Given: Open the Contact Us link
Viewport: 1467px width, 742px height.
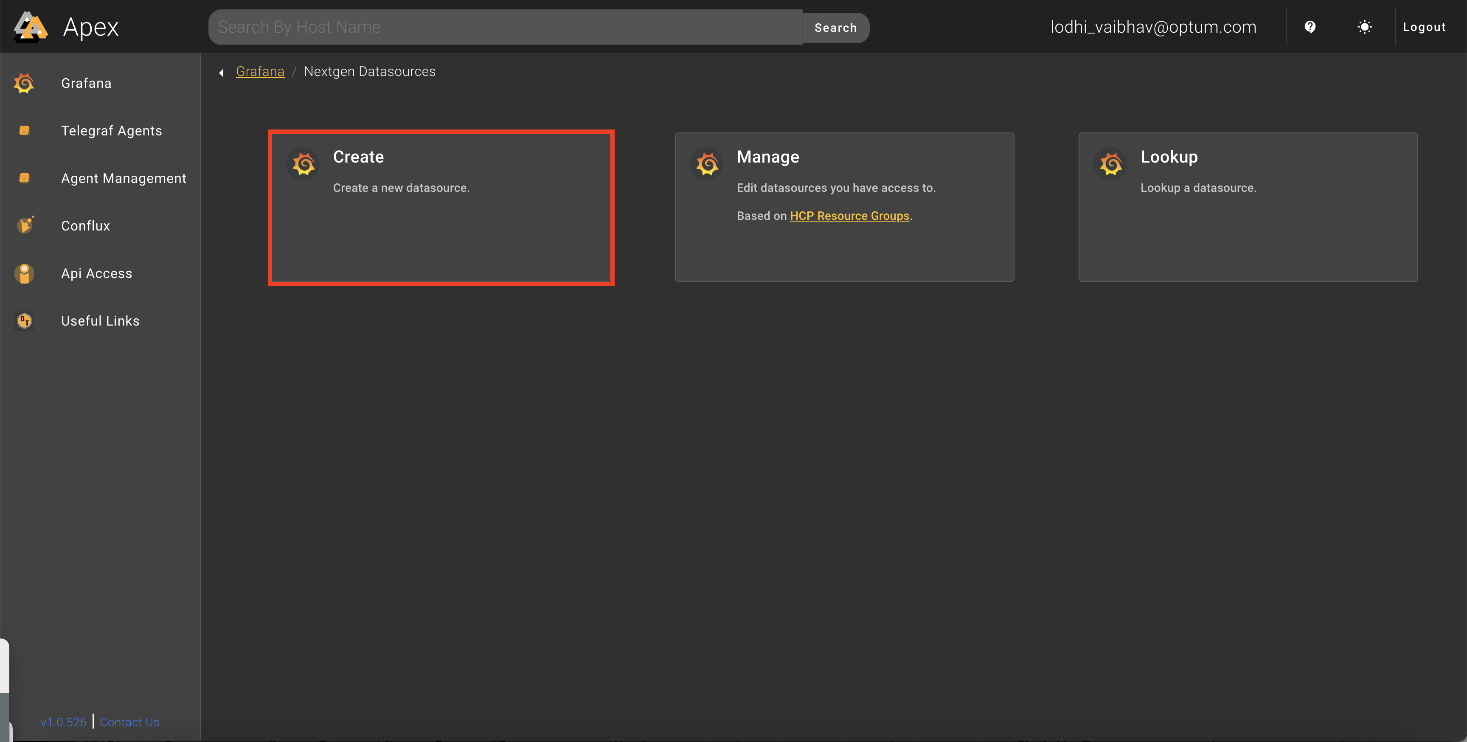Looking at the screenshot, I should coord(129,722).
